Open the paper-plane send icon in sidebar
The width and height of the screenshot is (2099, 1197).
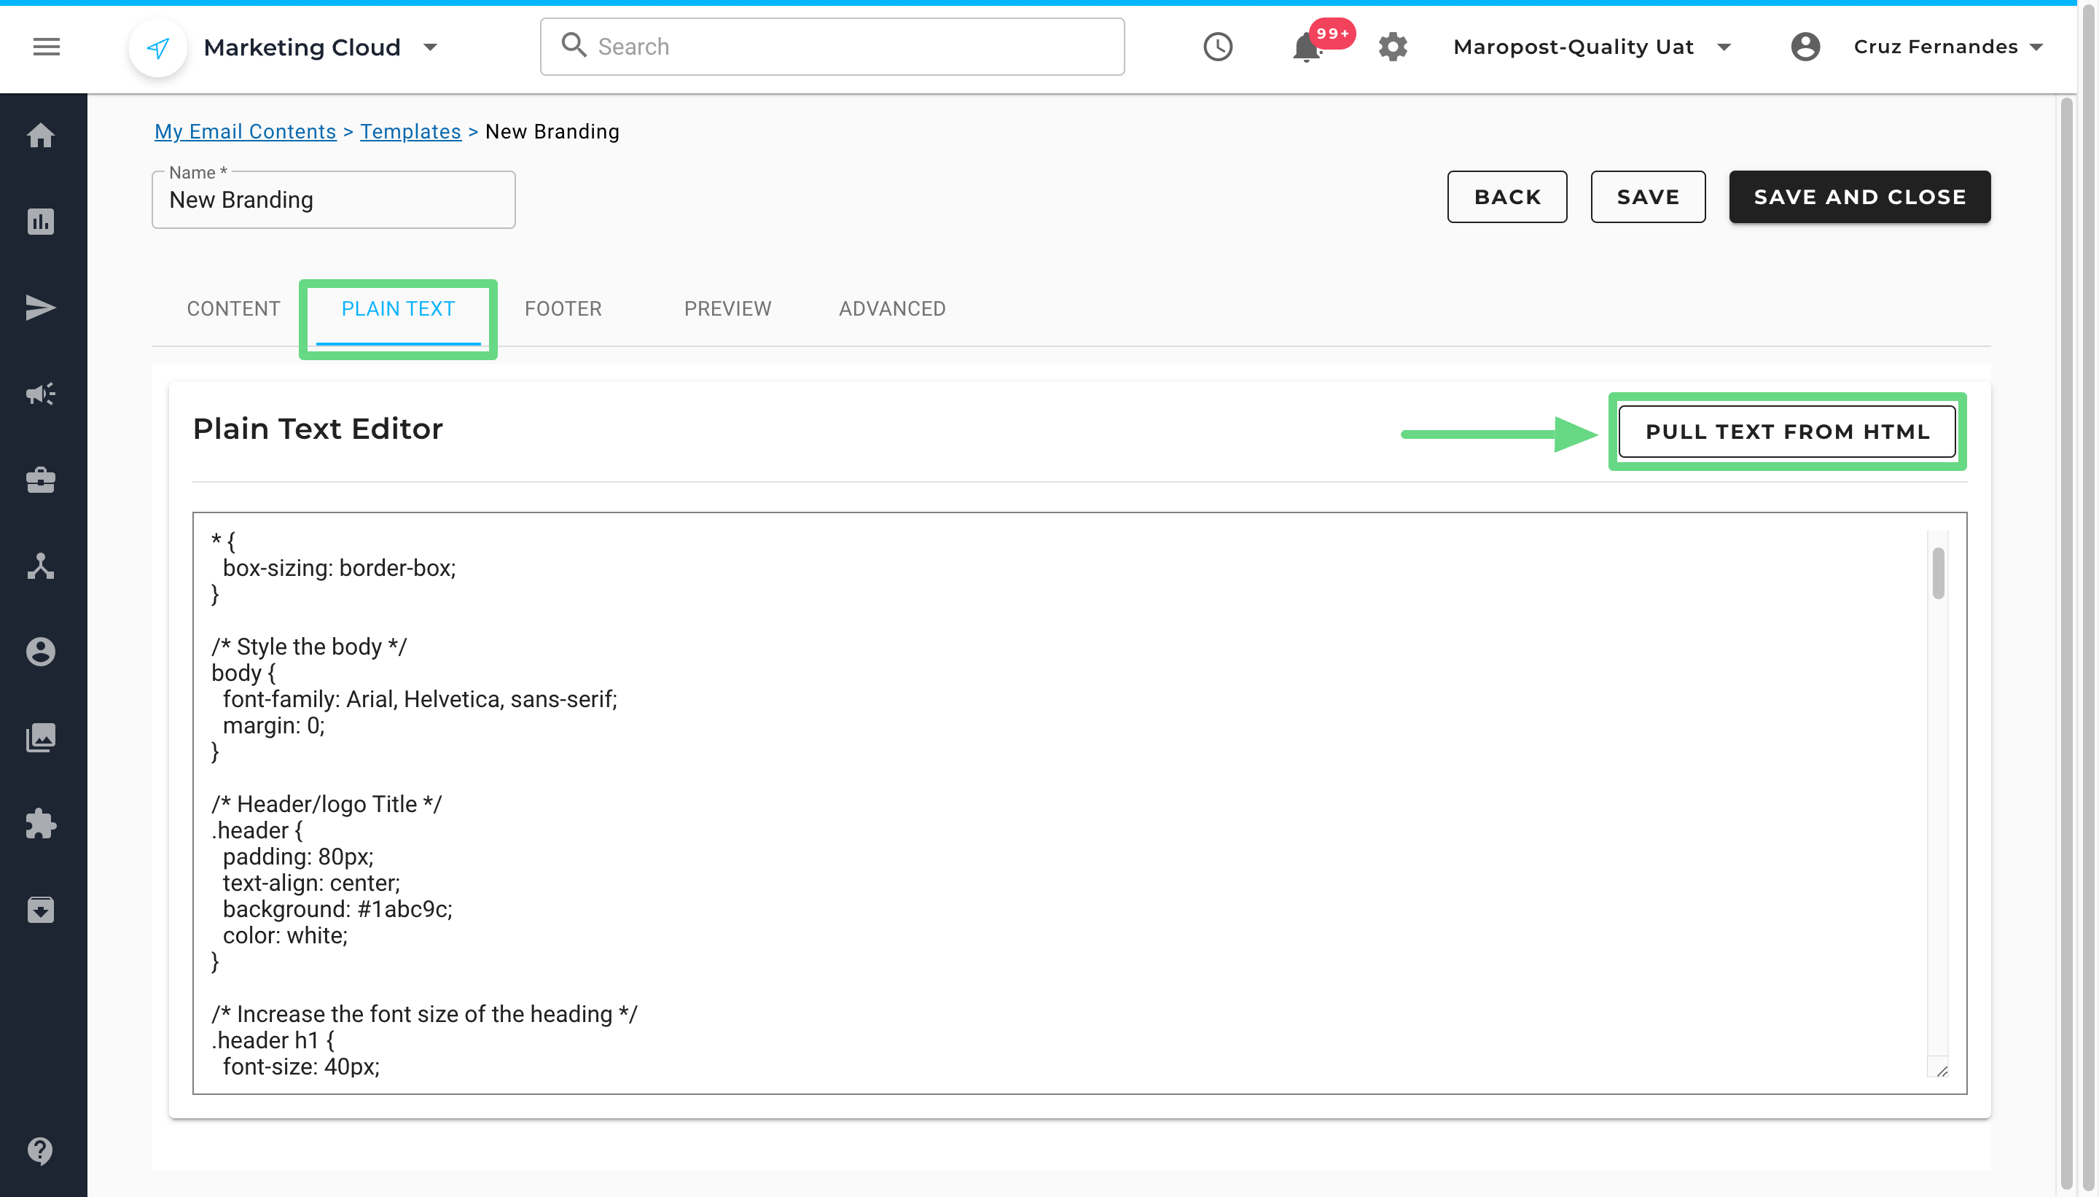click(x=40, y=308)
